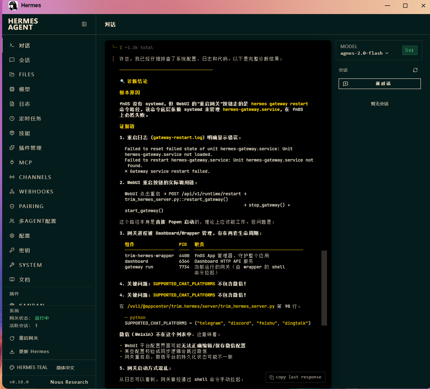The height and width of the screenshot is (389, 430).
Task: Open 定时任务 clock icon
Action: click(x=12, y=118)
